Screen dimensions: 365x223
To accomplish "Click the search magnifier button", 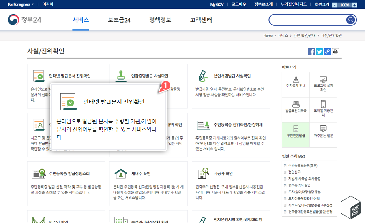I will 350,20.
